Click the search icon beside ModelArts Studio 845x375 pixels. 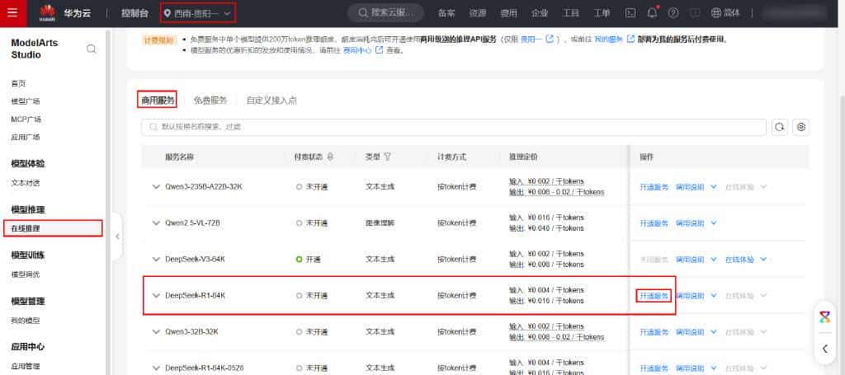(x=92, y=49)
